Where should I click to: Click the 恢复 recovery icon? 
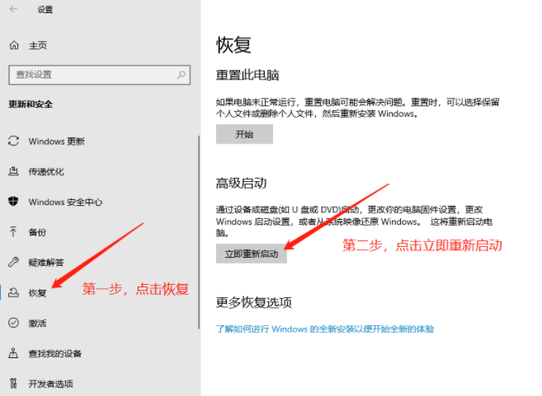coord(13,292)
